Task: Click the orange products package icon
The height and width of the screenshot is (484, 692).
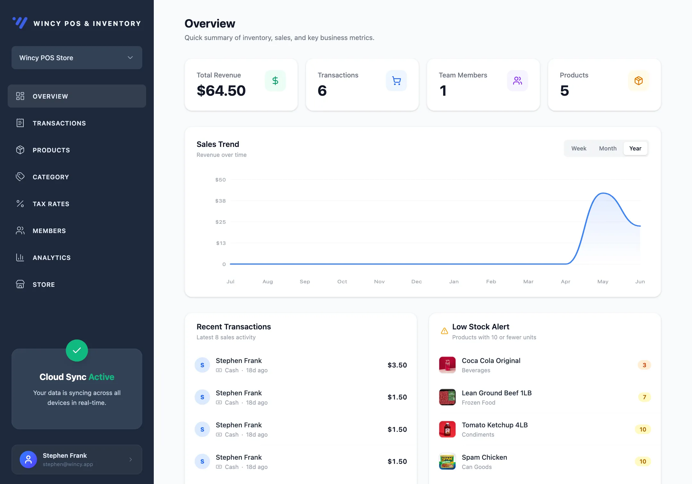Action: [x=638, y=81]
